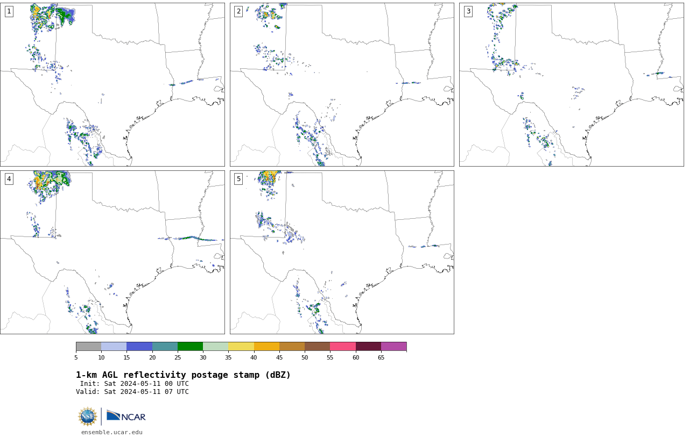Click the number 3 panel label

(x=468, y=11)
